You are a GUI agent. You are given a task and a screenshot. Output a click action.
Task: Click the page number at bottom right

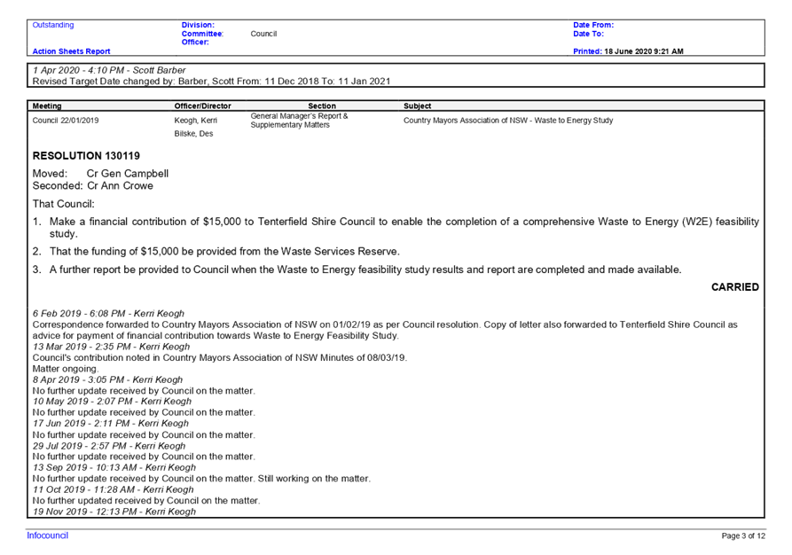pos(744,535)
